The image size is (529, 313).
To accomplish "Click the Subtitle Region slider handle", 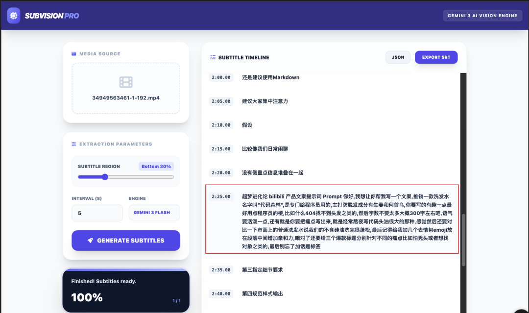I will [104, 177].
